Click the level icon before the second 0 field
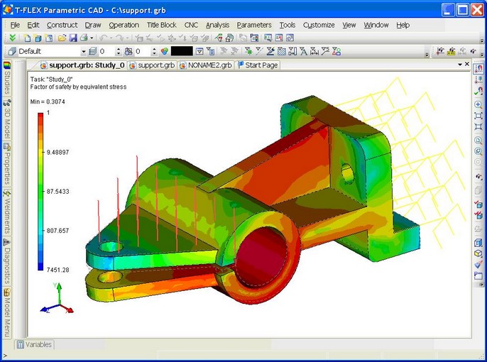This screenshot has width=487, height=362. (128, 51)
